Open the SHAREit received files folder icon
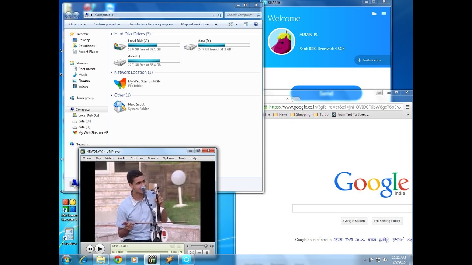 (374, 14)
